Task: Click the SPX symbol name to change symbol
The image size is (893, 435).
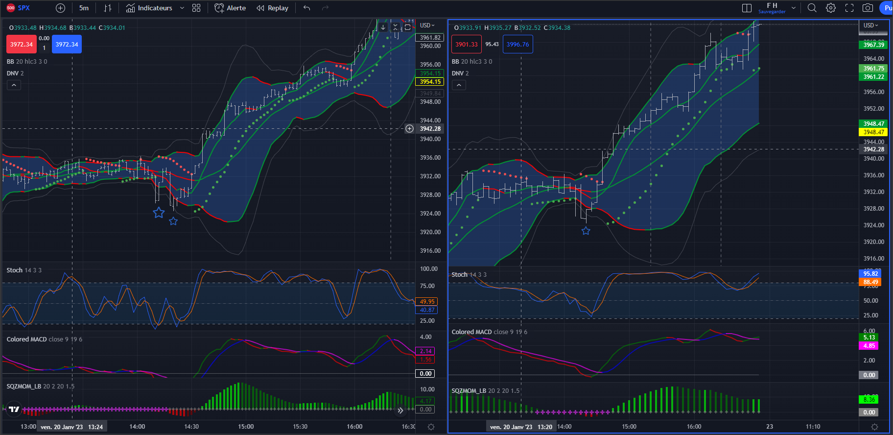Action: [24, 8]
